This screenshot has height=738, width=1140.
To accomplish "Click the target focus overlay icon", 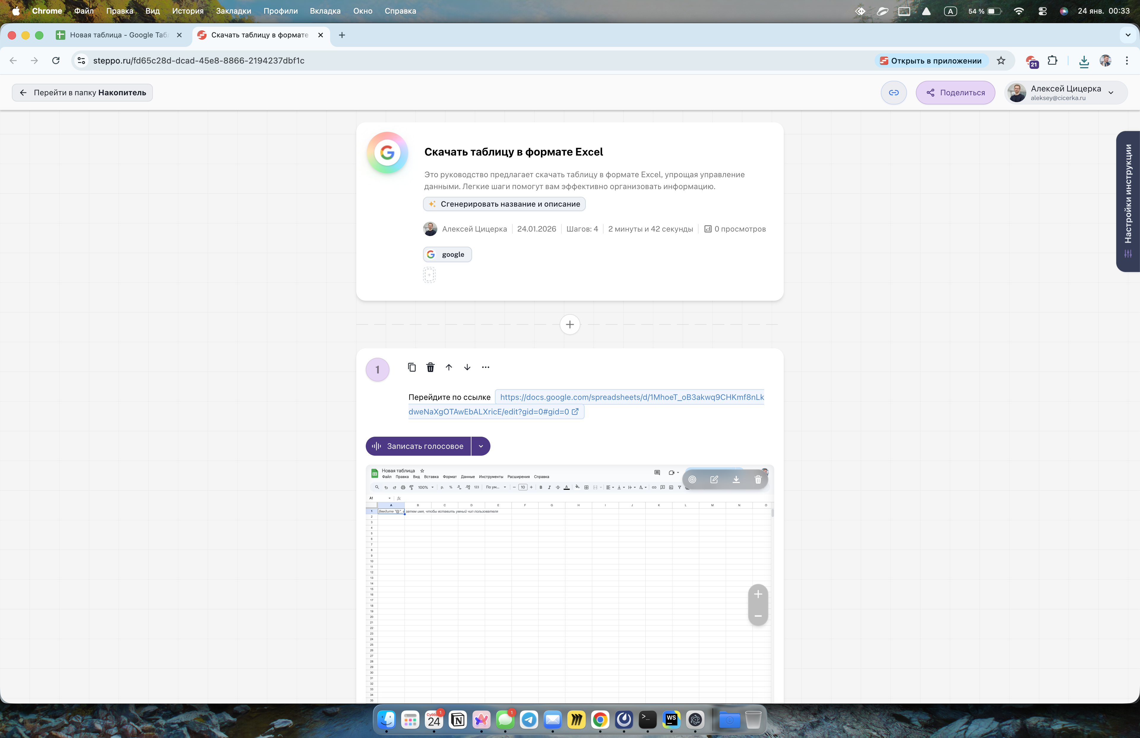I will tap(692, 479).
